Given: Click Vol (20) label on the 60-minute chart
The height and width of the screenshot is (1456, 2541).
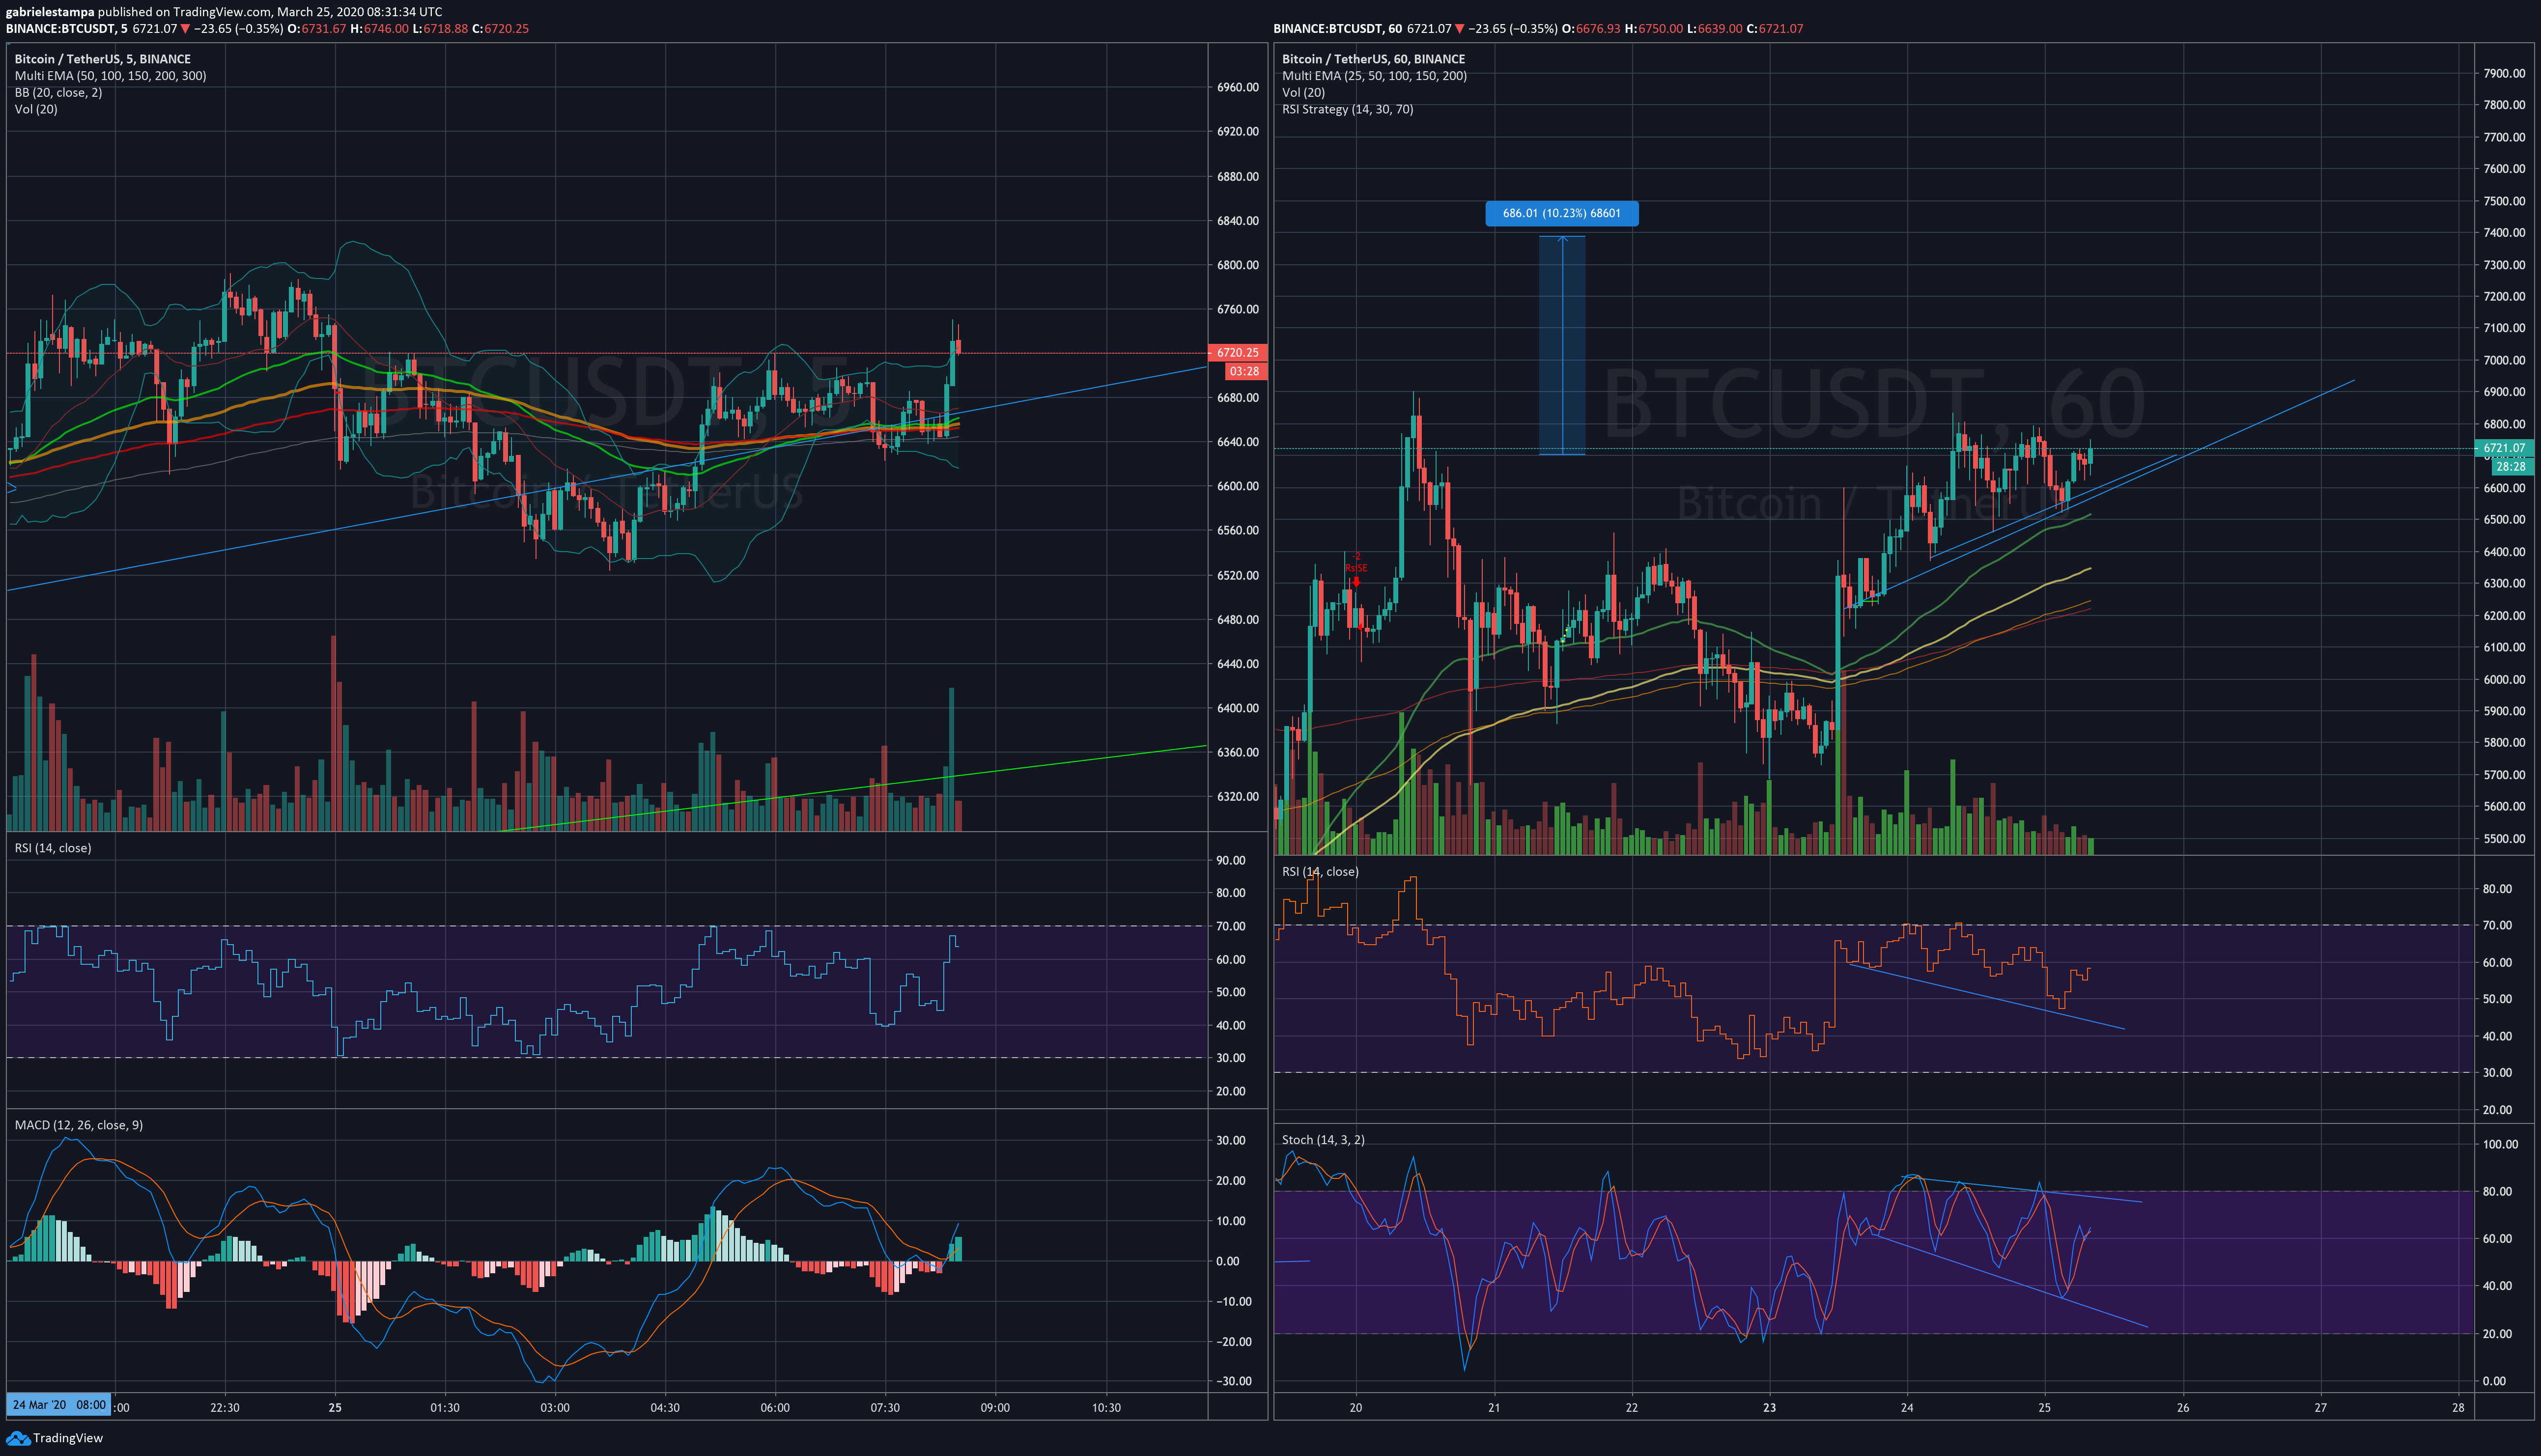Looking at the screenshot, I should tap(1303, 93).
